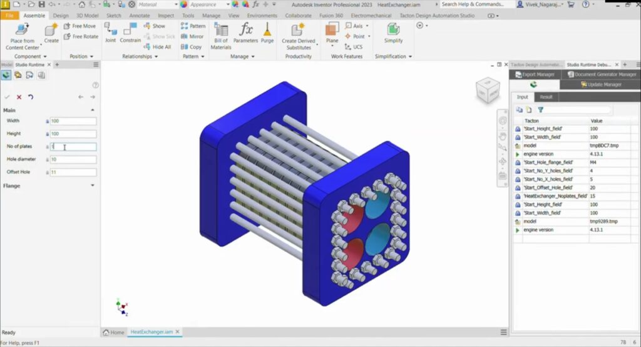The height and width of the screenshot is (347, 641).
Task: Click Hide All relationships
Action: tap(157, 47)
